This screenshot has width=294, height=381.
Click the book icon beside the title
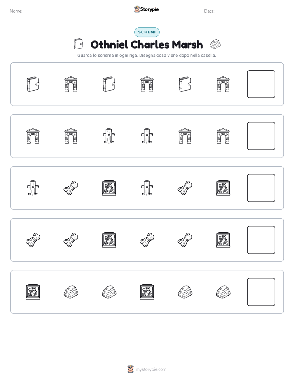[78, 44]
